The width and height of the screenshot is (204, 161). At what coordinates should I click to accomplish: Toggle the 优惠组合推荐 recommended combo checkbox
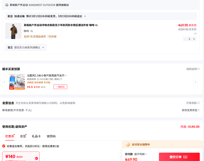tap(4, 146)
